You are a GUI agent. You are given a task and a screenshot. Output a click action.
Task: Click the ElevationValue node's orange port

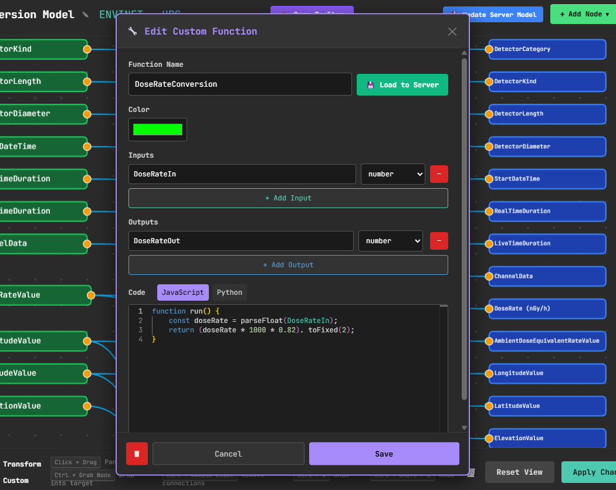488,438
